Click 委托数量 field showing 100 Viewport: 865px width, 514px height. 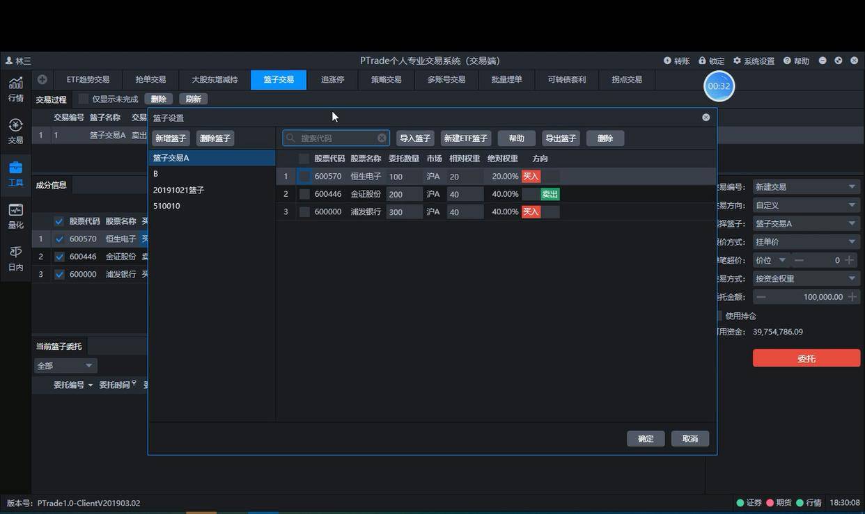tap(405, 177)
